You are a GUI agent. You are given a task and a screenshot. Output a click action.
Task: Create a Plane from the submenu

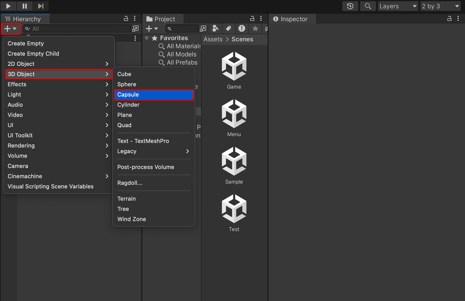click(154, 115)
